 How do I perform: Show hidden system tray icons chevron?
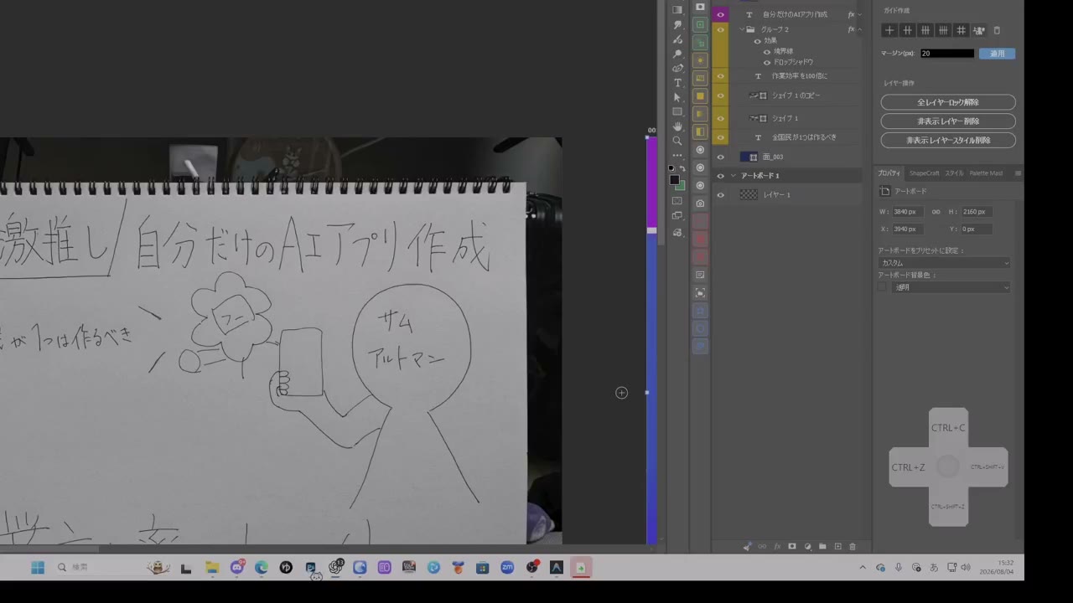coord(863,567)
